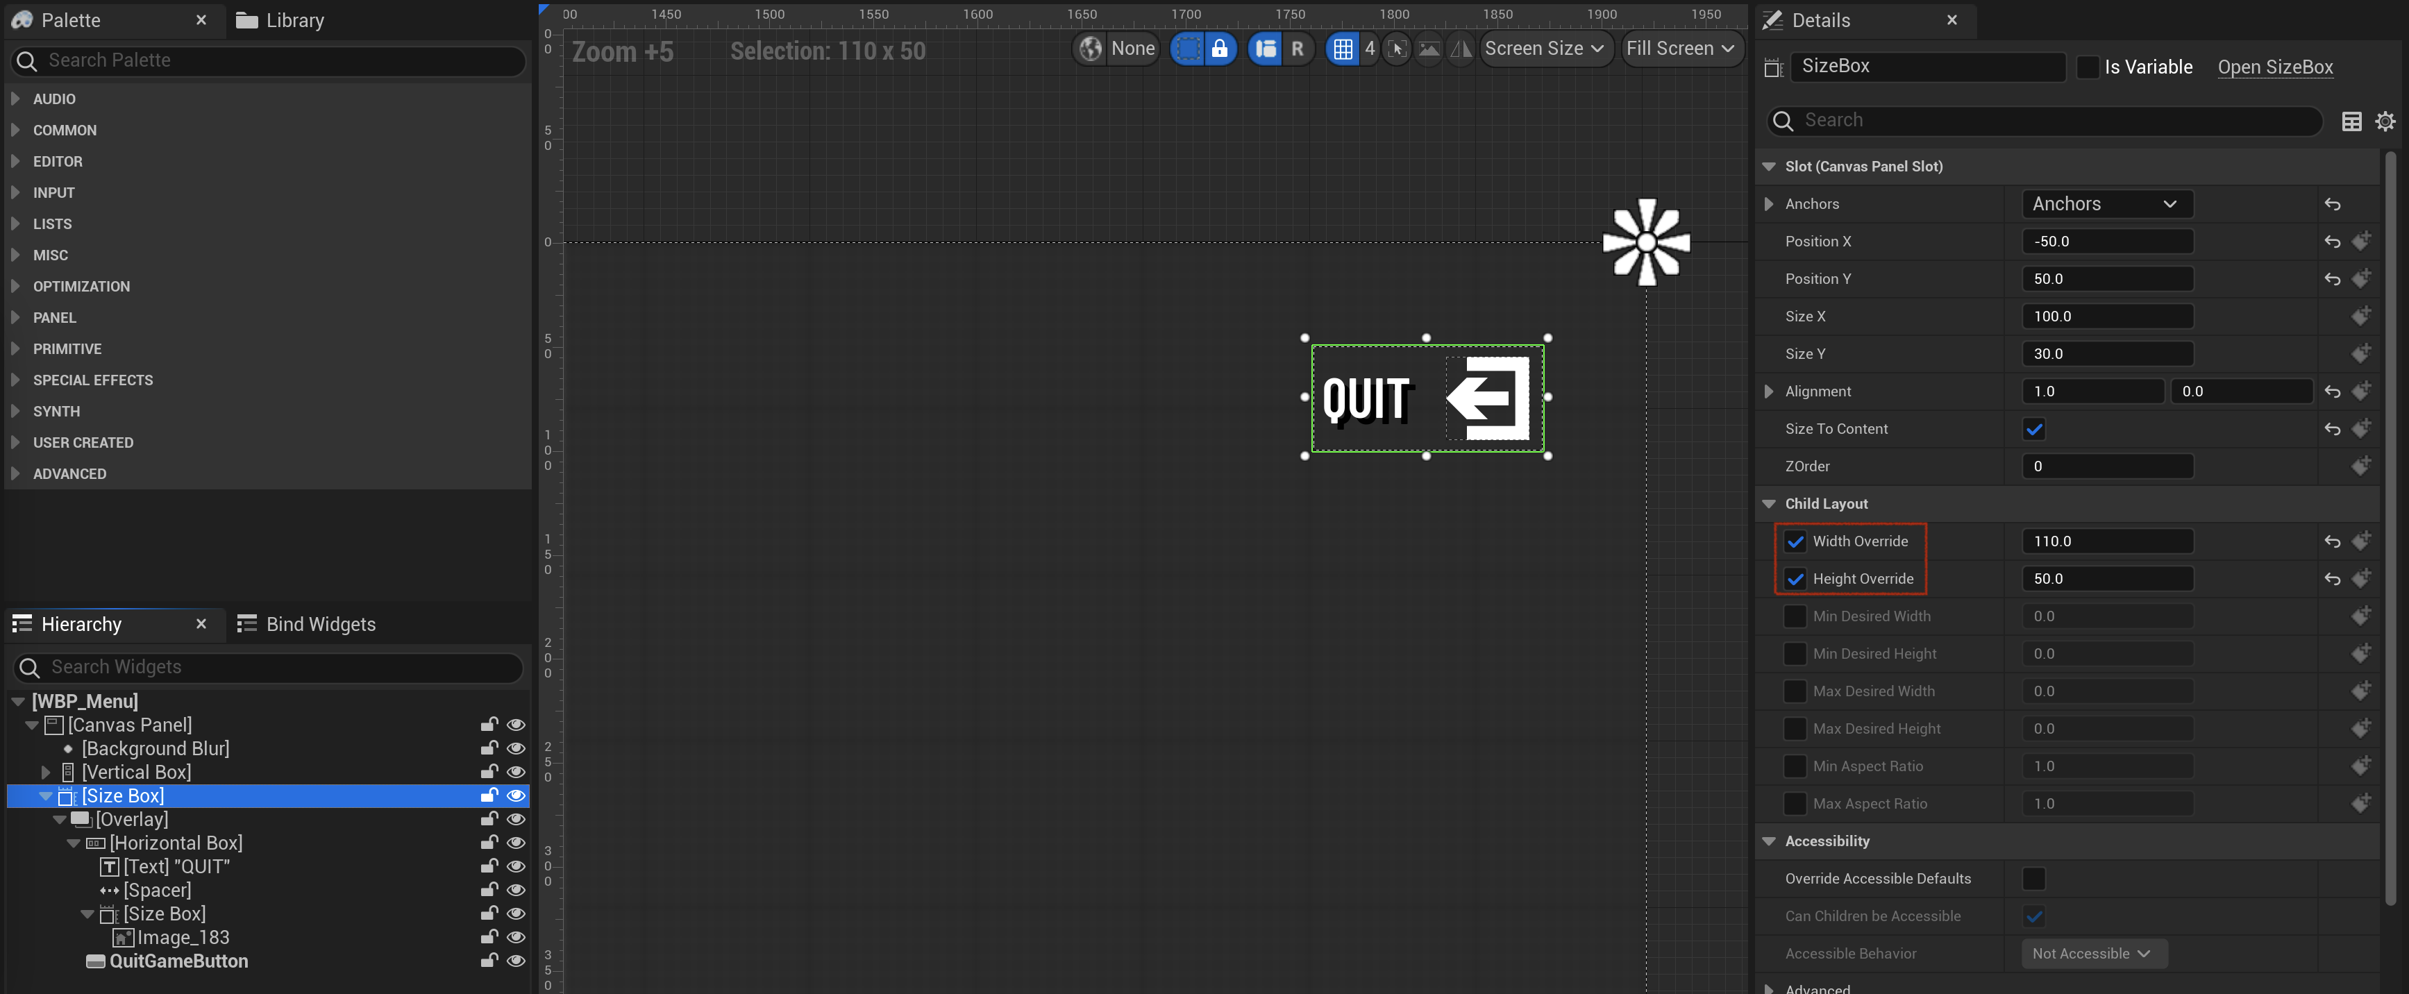The image size is (2409, 994).
Task: Expand the COMMON palette category
Action: [15, 130]
